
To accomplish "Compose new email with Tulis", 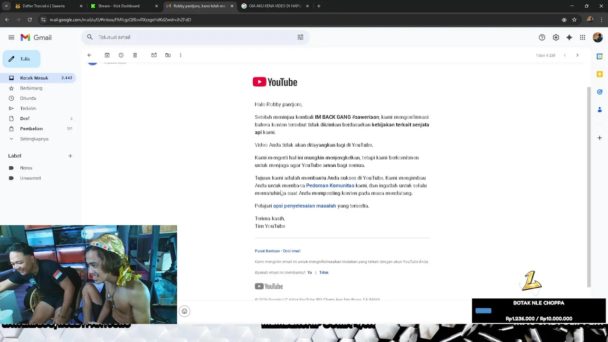I will tap(21, 59).
